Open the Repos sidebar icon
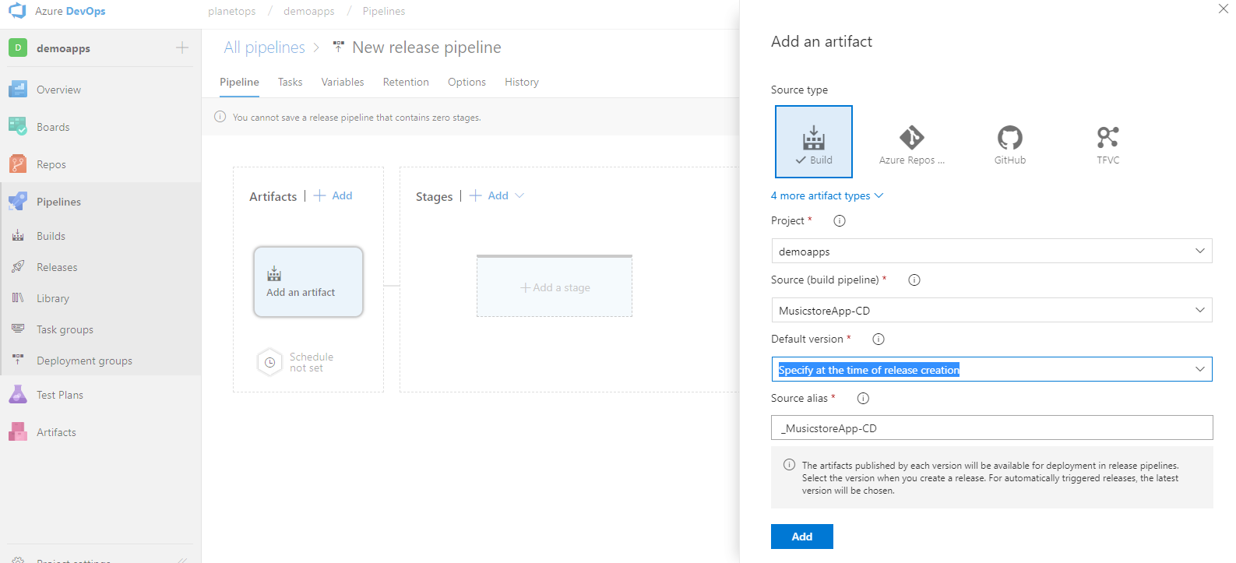This screenshot has width=1236, height=563. (x=18, y=164)
